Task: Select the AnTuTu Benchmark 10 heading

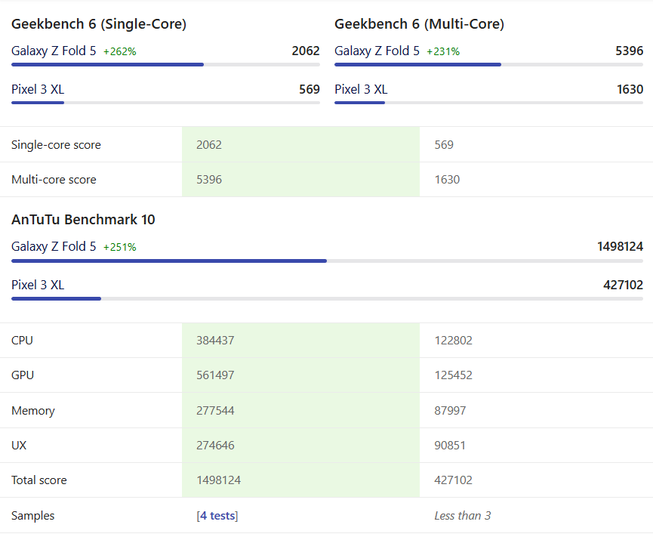Action: pyautogui.click(x=83, y=220)
